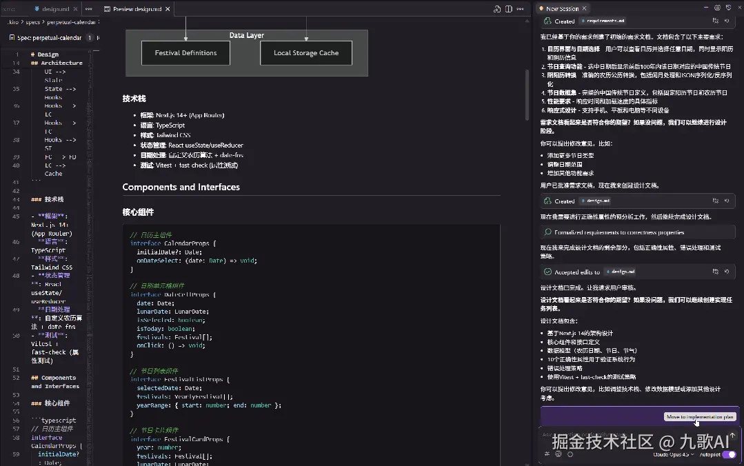Open the editor group more-actions ellipsis

pos(89,9)
